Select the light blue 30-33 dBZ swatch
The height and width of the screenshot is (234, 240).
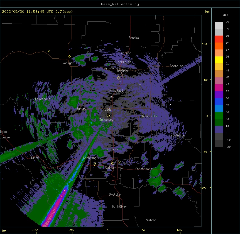coord(219,109)
